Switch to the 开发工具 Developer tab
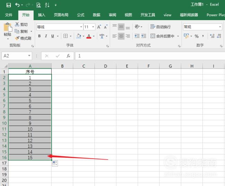 pyautogui.click(x=148, y=15)
